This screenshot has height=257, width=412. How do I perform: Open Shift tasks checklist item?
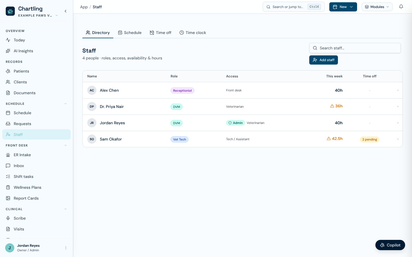click(36, 176)
